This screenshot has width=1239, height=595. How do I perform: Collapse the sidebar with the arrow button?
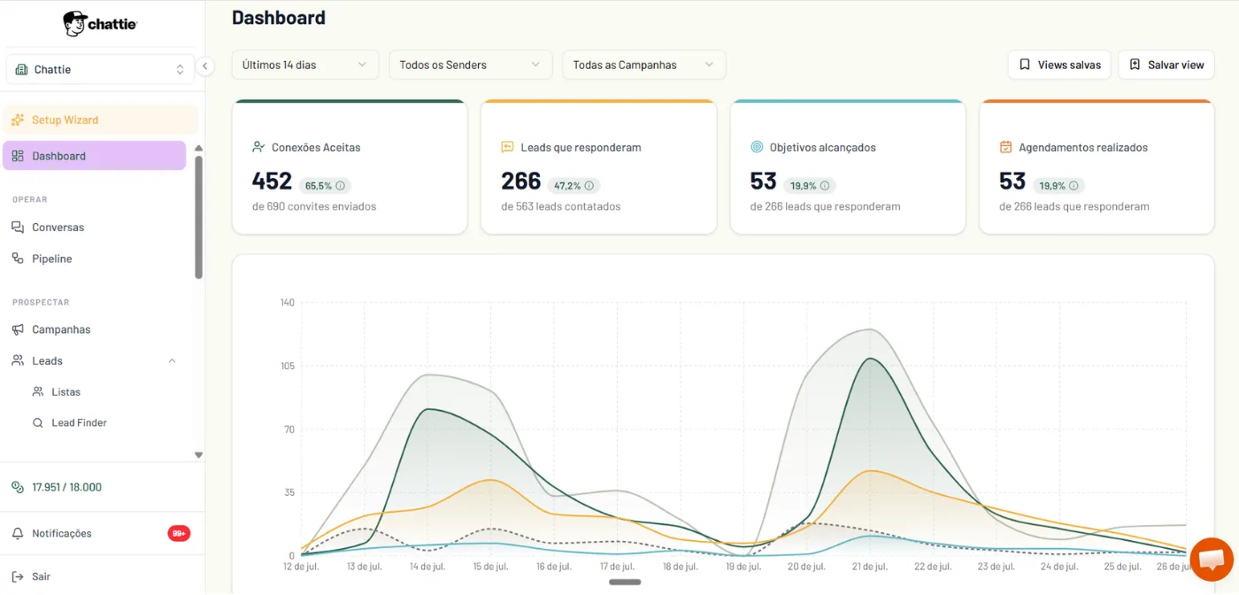coord(204,66)
